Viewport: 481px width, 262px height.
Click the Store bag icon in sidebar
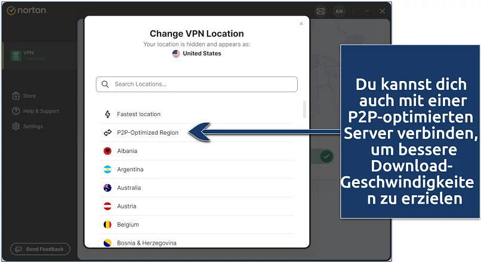16,96
